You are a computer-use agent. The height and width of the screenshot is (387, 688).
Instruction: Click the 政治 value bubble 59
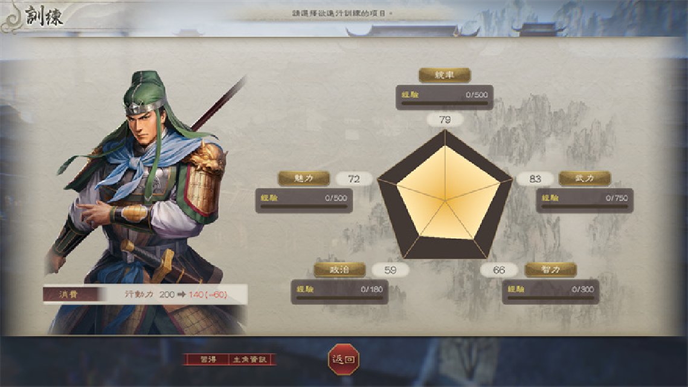click(x=390, y=270)
